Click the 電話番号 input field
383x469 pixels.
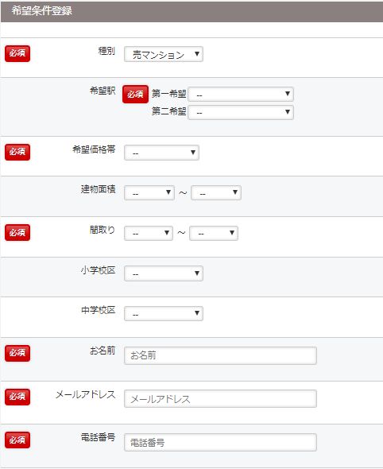coord(220,443)
